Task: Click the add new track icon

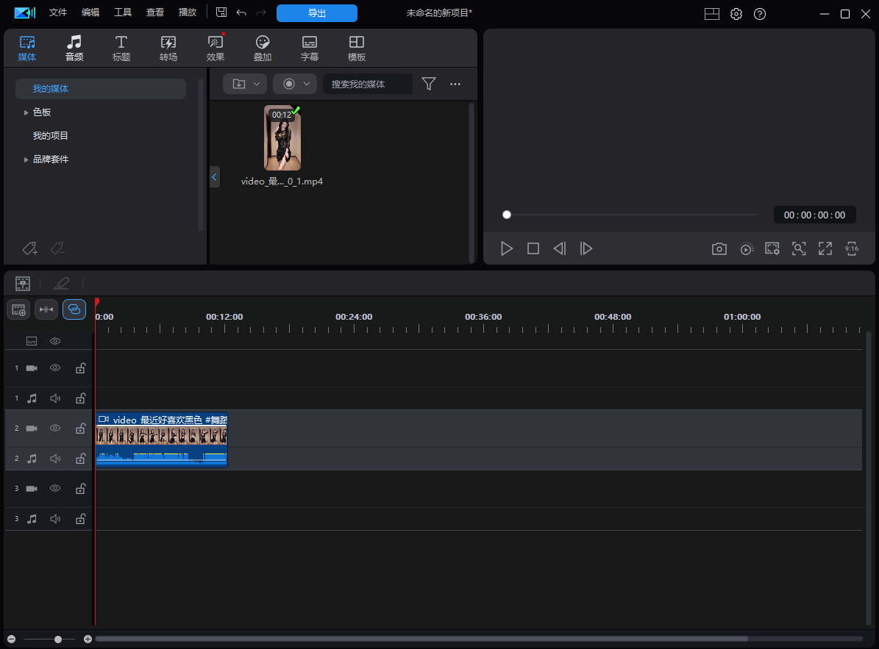Action: click(18, 309)
